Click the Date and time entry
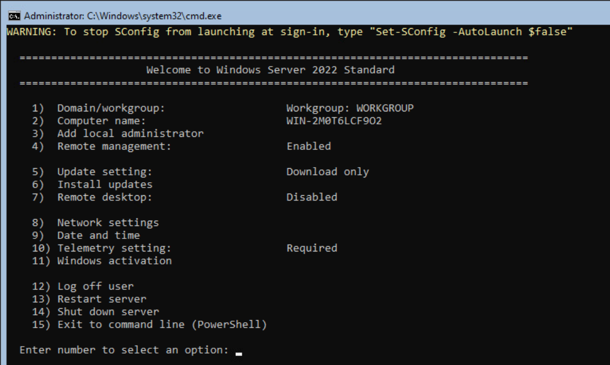 [x=98, y=235]
